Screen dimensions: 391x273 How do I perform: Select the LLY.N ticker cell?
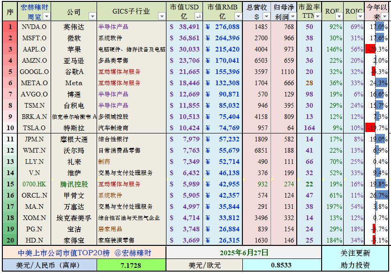click(x=34, y=162)
